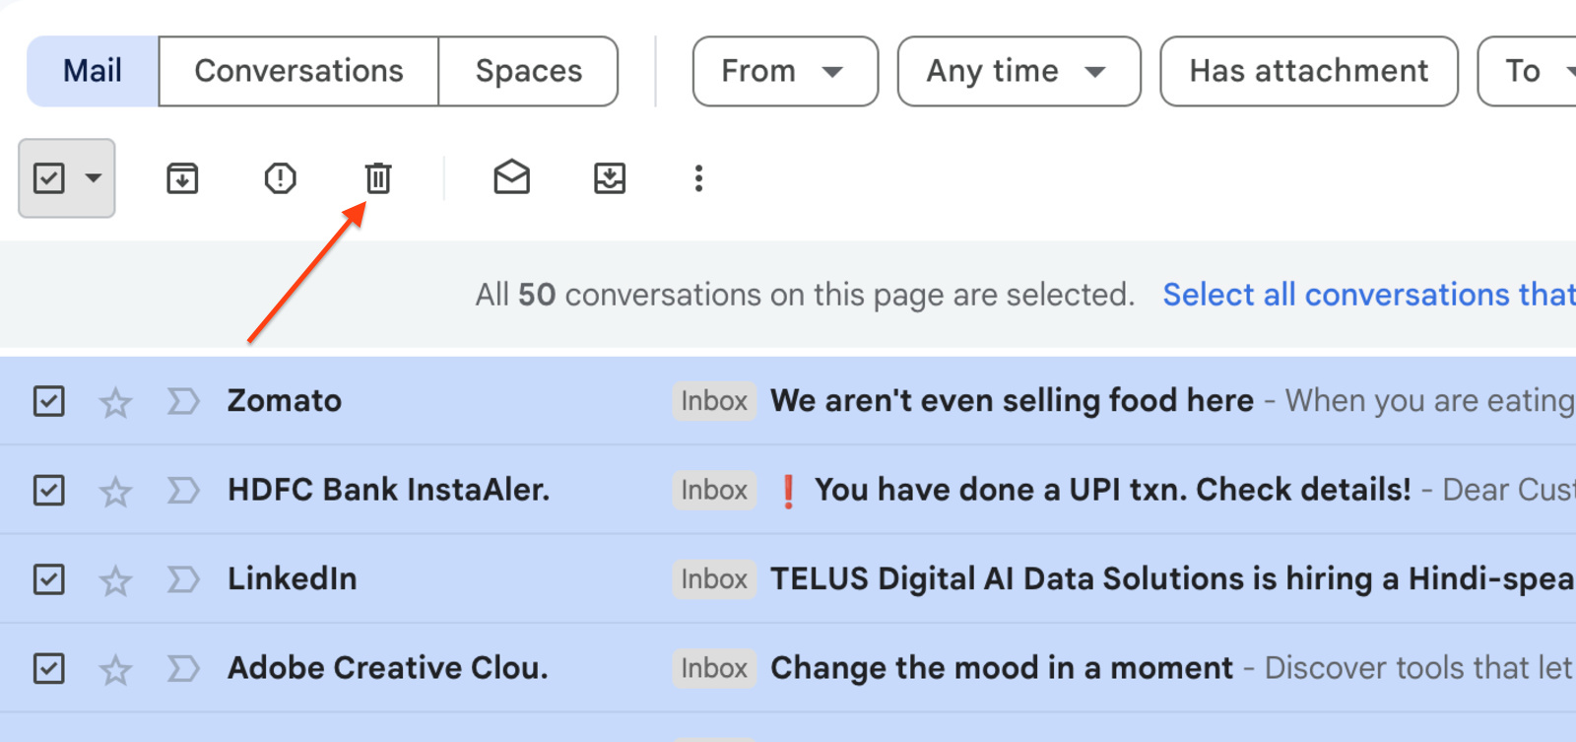The height and width of the screenshot is (742, 1576).
Task: Open the Move to option
Action: coord(609,178)
